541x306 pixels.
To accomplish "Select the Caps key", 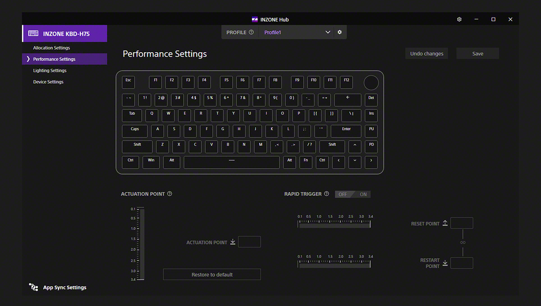I will [x=135, y=131].
